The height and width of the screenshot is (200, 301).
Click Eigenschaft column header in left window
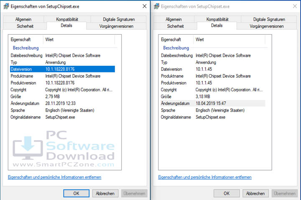pyautogui.click(x=26, y=40)
